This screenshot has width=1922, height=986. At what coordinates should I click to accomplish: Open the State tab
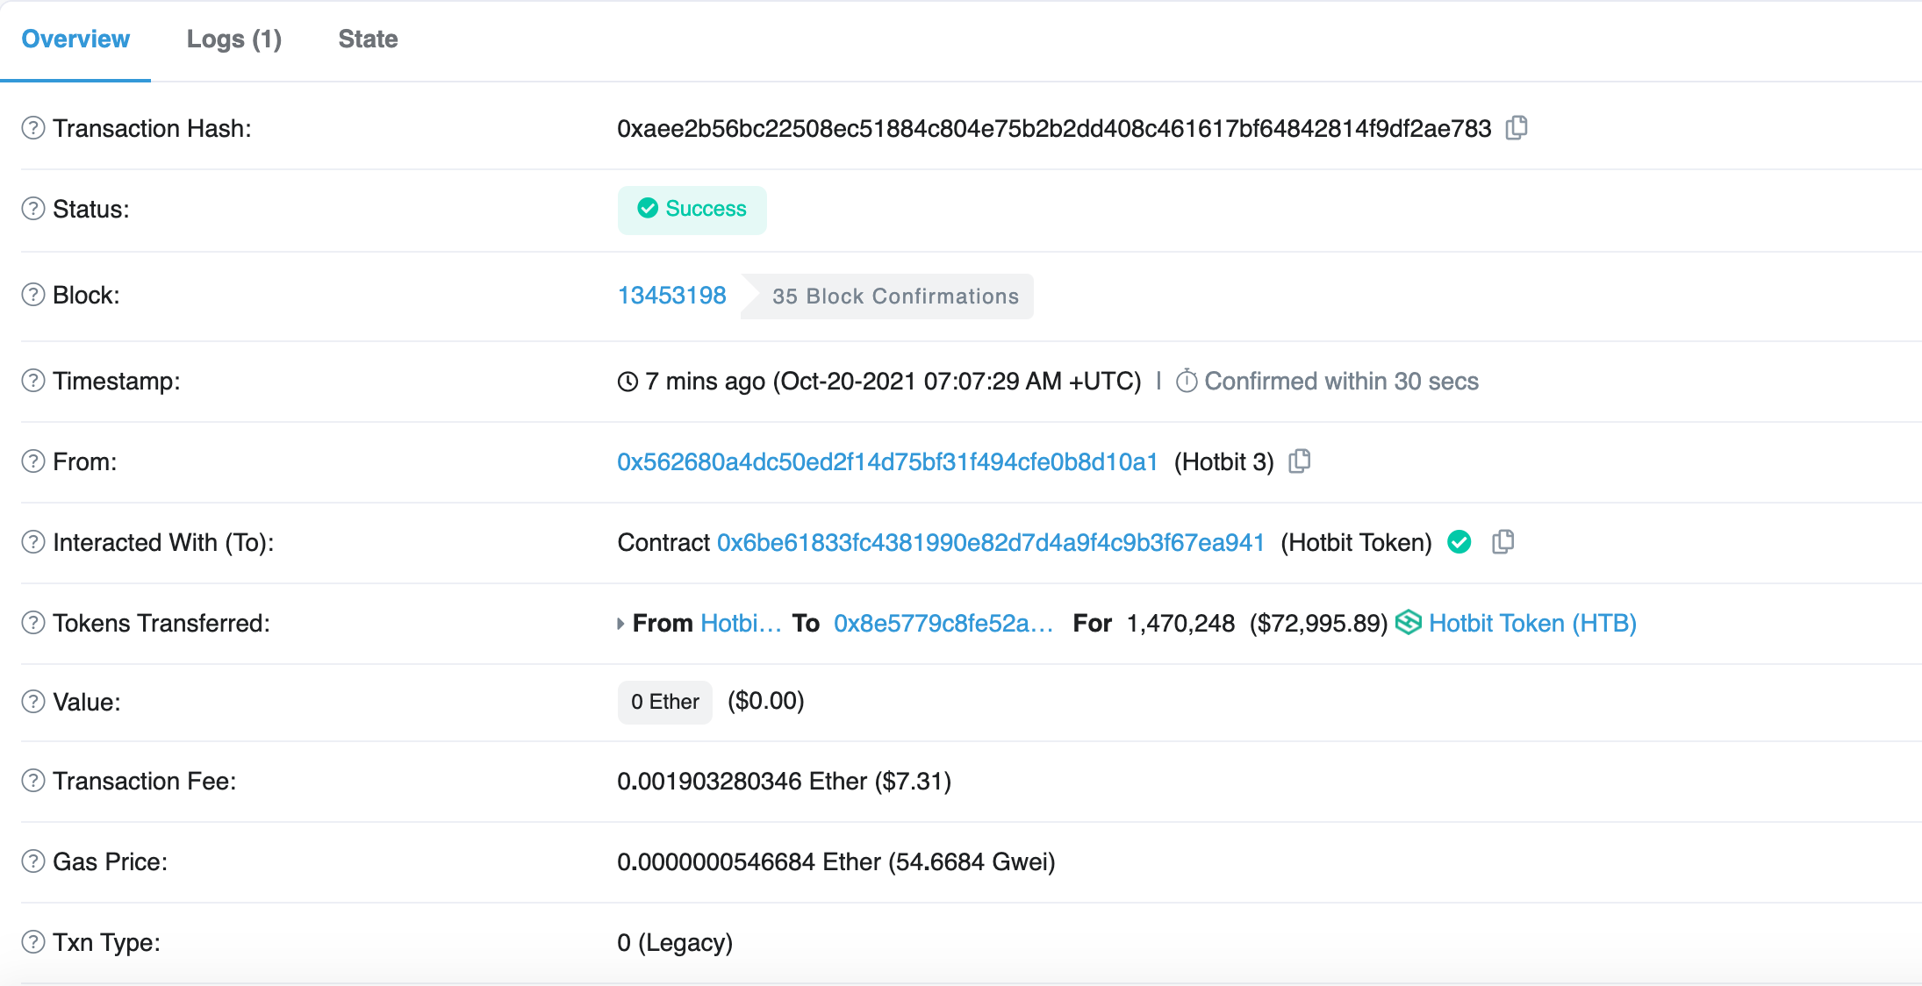tap(368, 39)
